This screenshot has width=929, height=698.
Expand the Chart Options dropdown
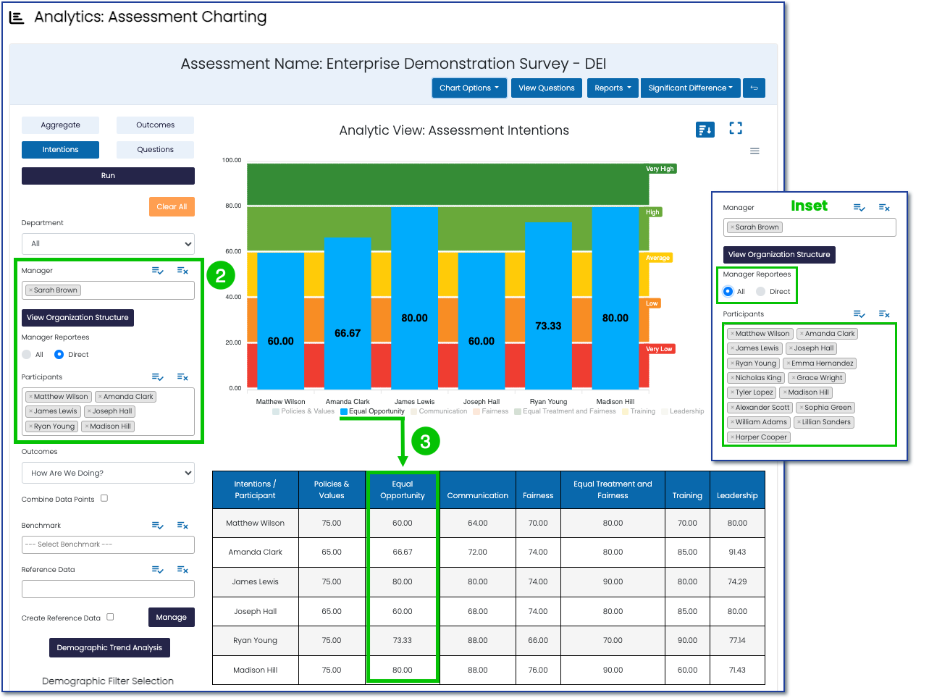pyautogui.click(x=468, y=88)
